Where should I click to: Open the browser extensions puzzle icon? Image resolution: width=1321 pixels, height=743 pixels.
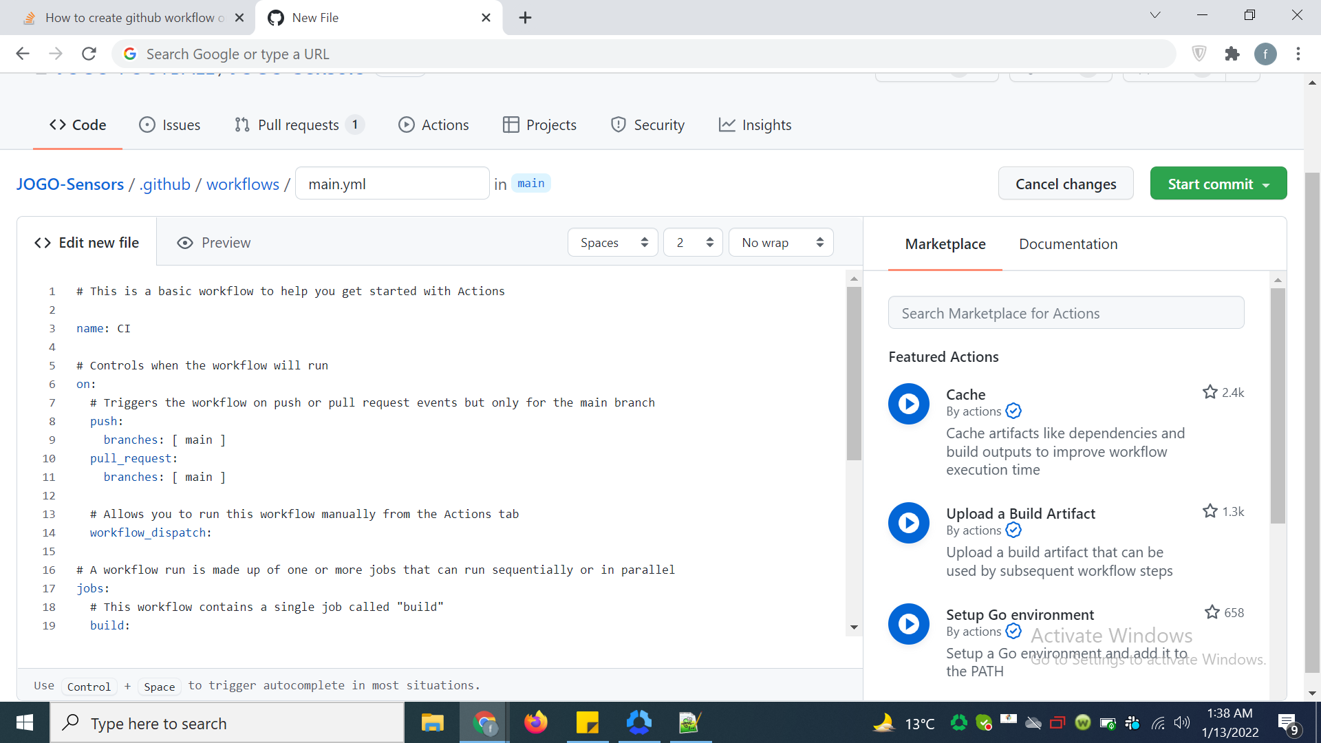pyautogui.click(x=1232, y=54)
